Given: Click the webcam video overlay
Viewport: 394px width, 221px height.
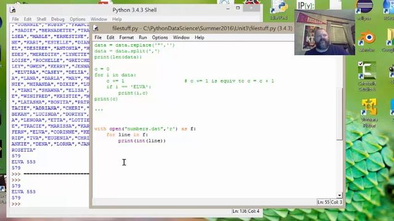Looking at the screenshot, I should tap(324, 33).
